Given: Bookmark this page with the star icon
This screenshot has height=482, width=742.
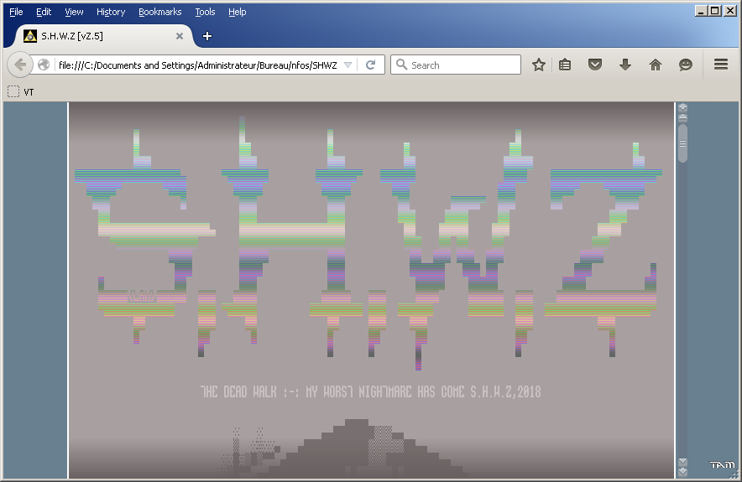Looking at the screenshot, I should pyautogui.click(x=539, y=65).
